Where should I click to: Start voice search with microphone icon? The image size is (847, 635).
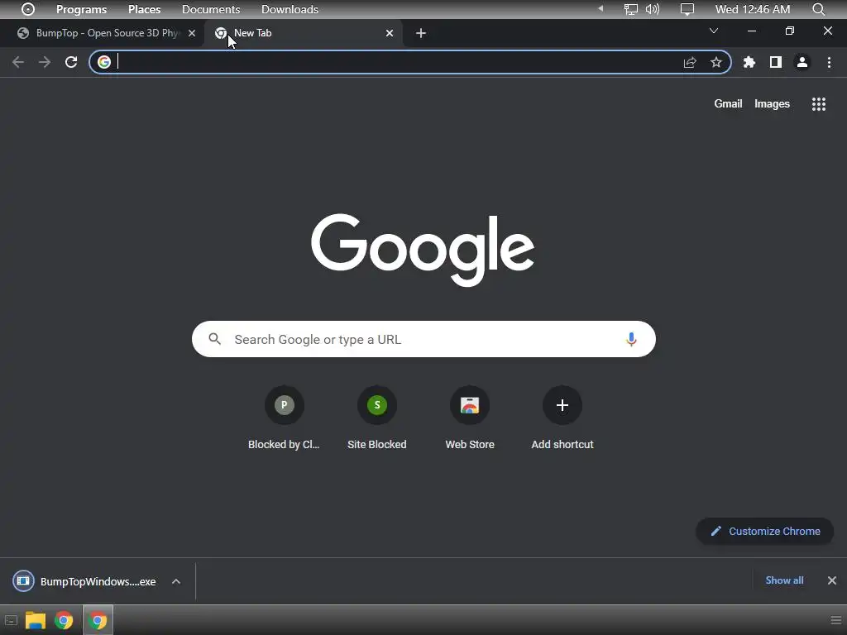(x=631, y=339)
